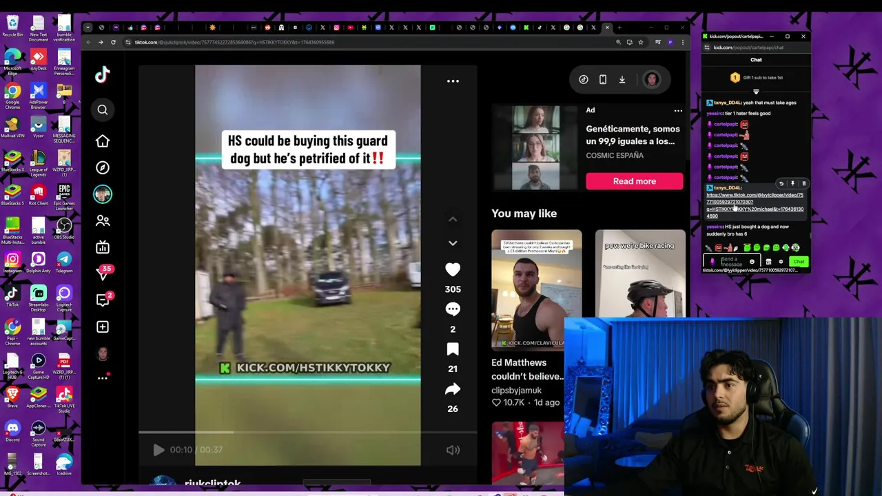
Task: Reload the TikTok browser page
Action: (114, 42)
